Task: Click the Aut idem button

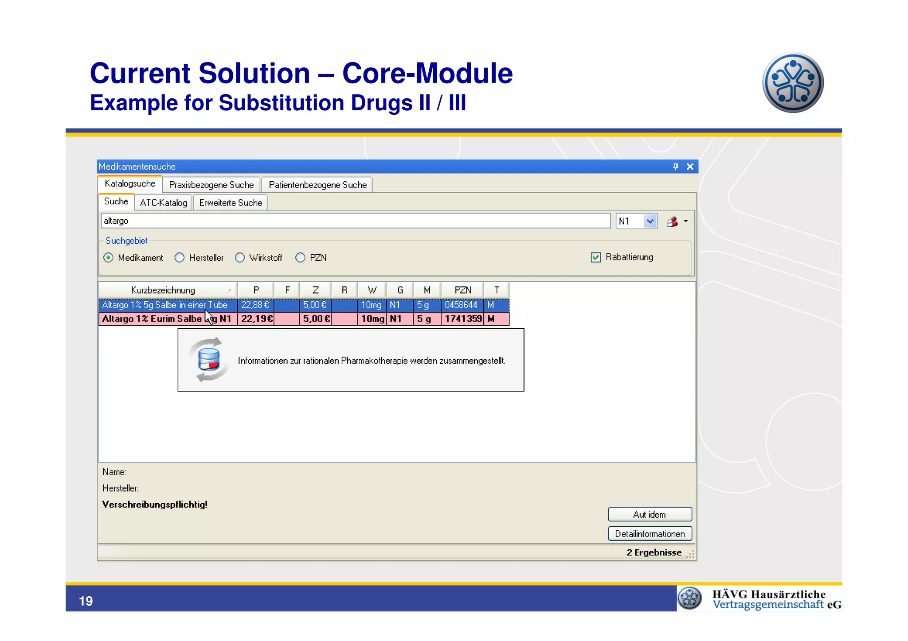Action: 650,515
